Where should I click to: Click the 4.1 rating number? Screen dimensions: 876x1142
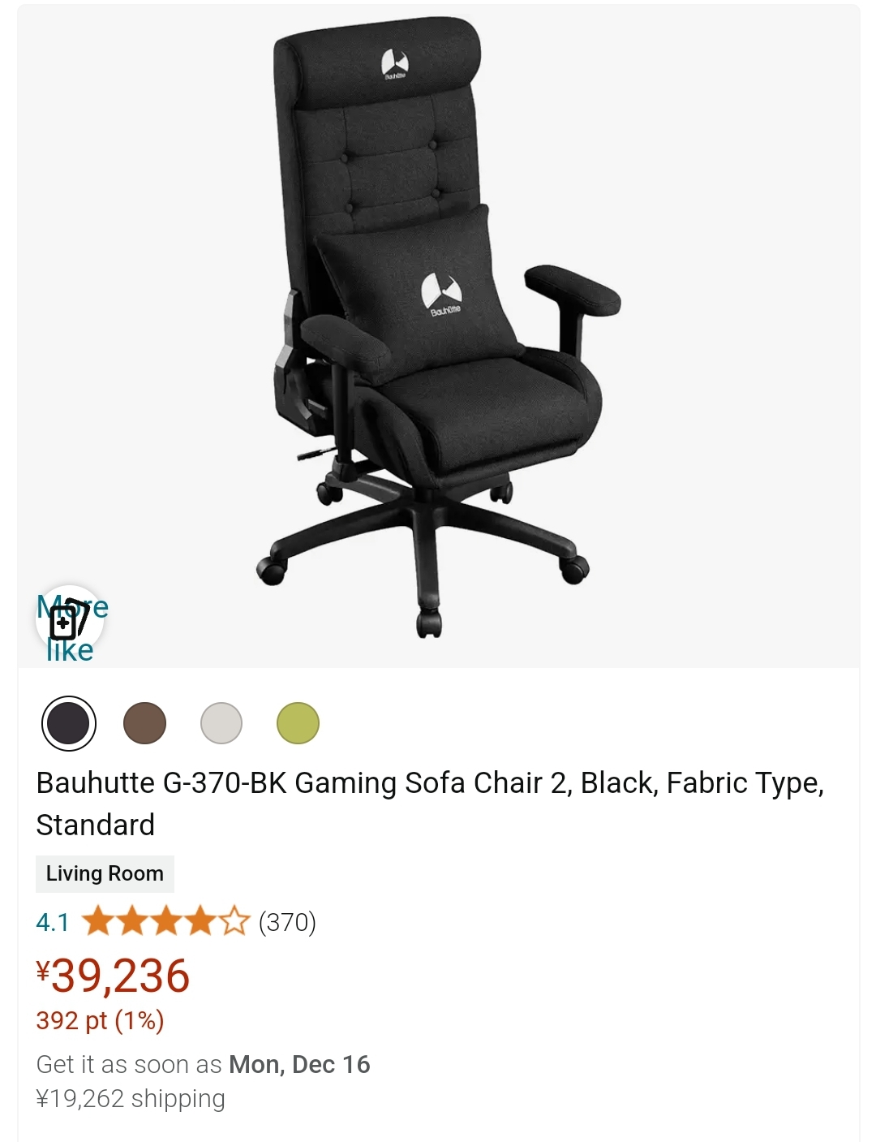(53, 922)
